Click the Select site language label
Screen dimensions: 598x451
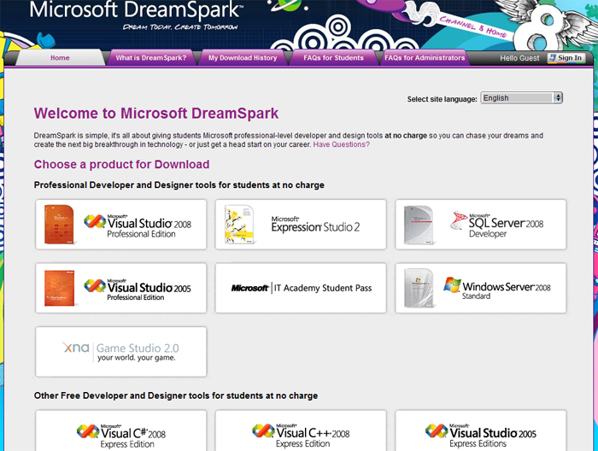(x=442, y=99)
